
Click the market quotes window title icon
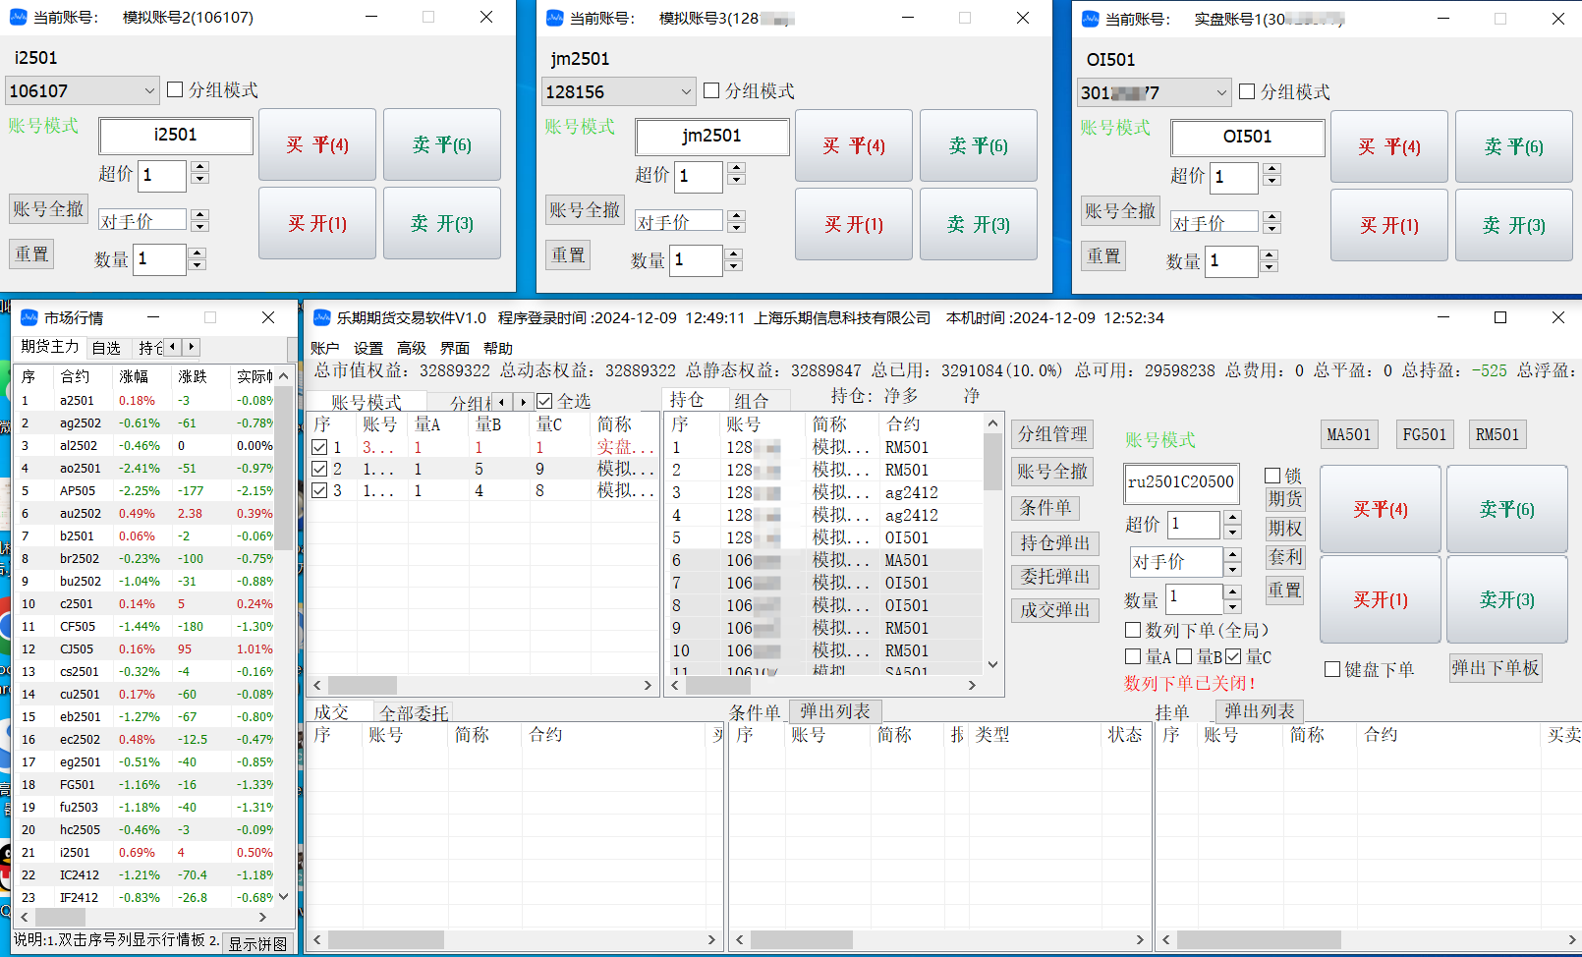(x=29, y=317)
